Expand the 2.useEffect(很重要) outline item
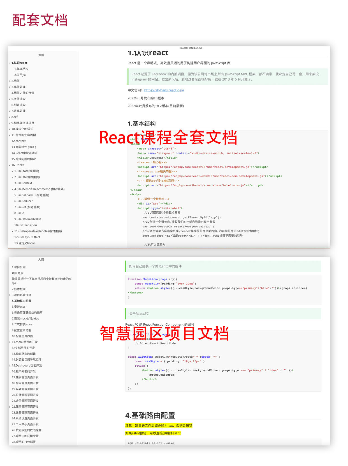The height and width of the screenshot is (466, 348). [x=12, y=177]
